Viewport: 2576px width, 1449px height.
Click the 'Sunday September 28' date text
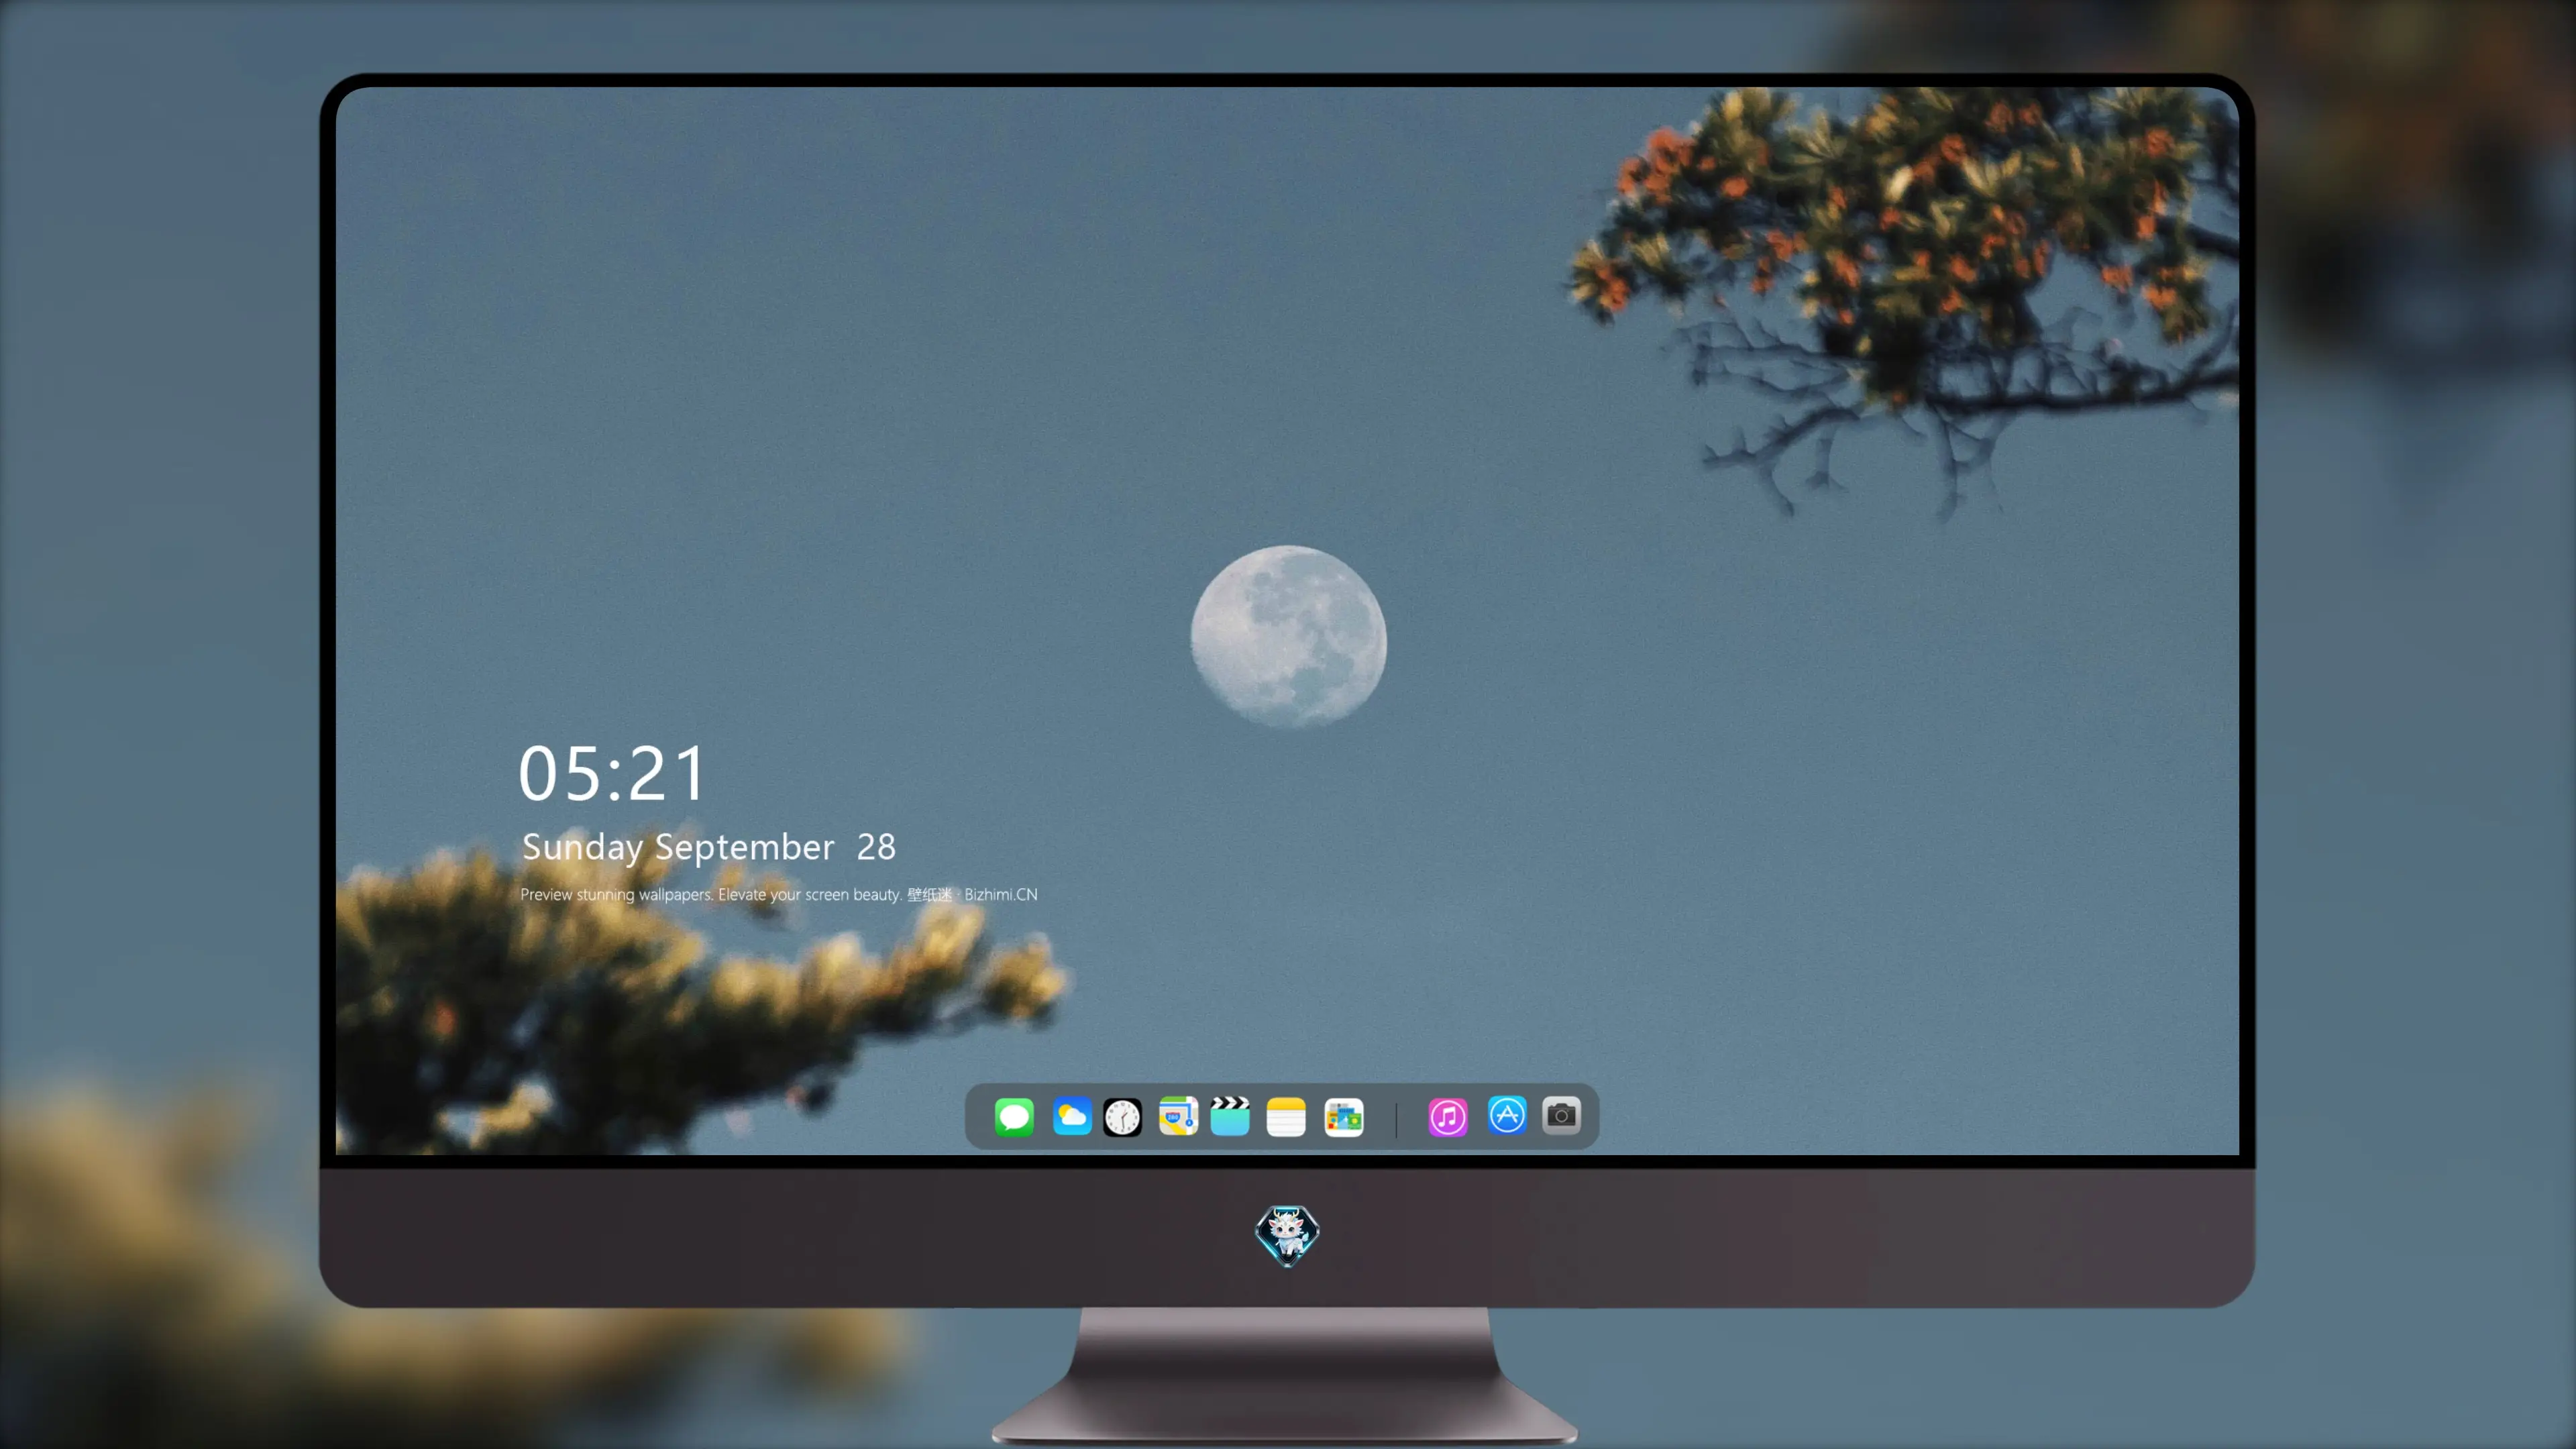[709, 847]
